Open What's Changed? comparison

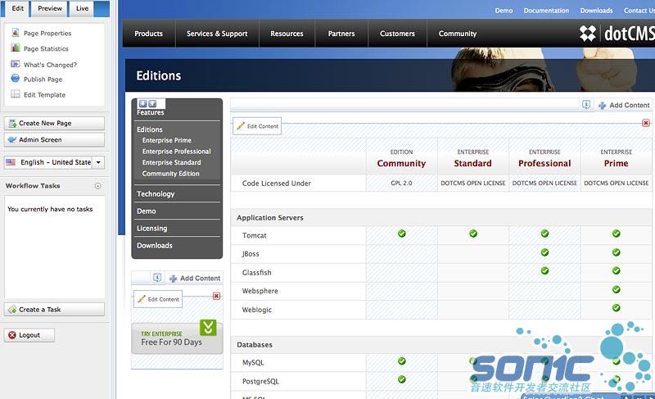(x=50, y=65)
